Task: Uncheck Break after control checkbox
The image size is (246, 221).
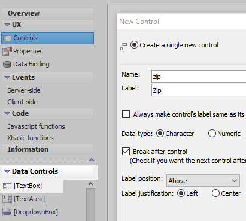Action: 126,152
